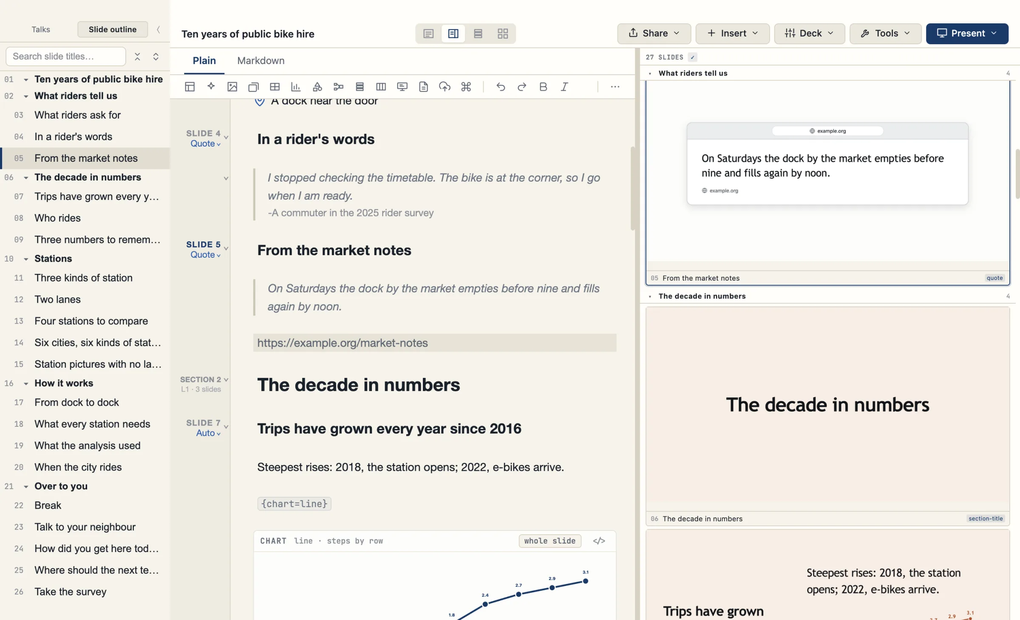Insert a chart with the bar chart icon
Viewport: 1020px width, 620px height.
tap(296, 87)
